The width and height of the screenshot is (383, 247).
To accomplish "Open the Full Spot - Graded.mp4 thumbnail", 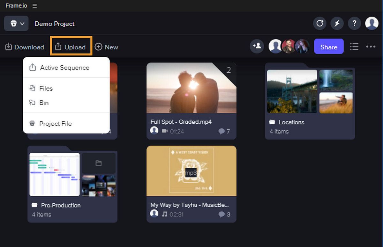I will 191,88.
